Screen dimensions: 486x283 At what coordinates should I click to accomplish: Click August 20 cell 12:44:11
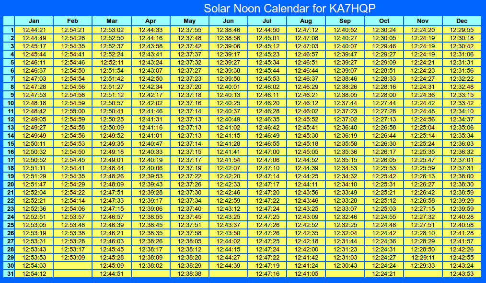[x=306, y=185]
